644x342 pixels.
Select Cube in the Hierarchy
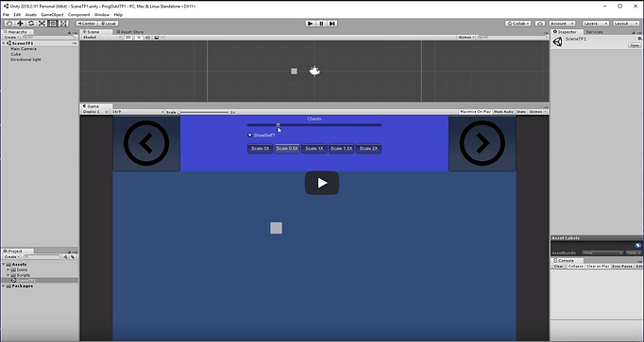(16, 54)
